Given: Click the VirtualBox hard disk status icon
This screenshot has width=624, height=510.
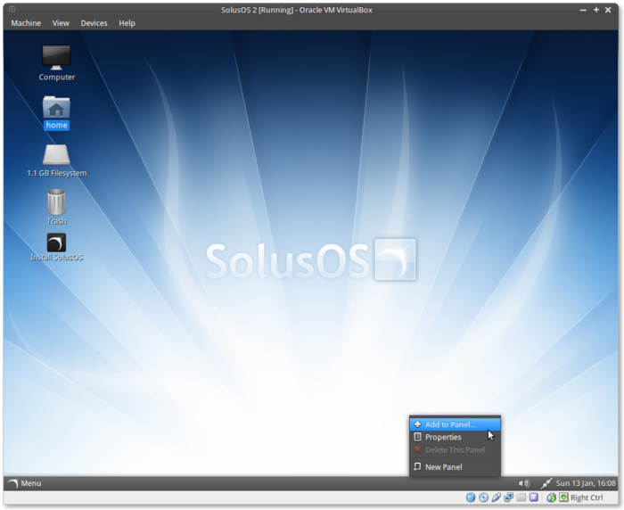Looking at the screenshot, I should 471,498.
